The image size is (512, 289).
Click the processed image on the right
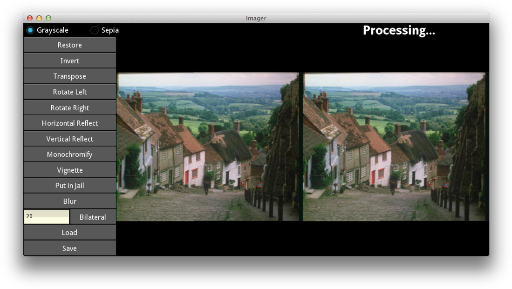(394, 147)
